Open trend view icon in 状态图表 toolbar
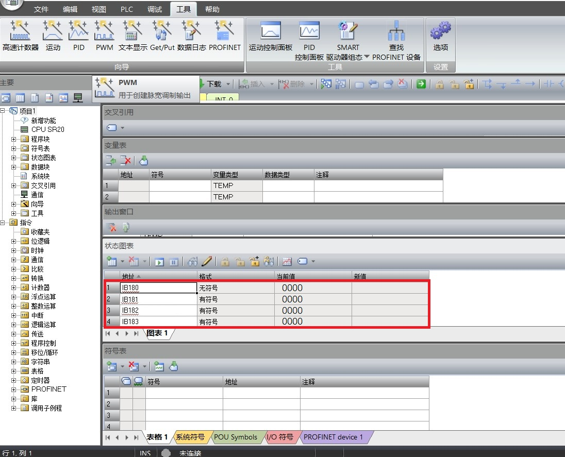 coord(287,262)
